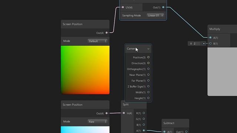Select the Camera node title

[x=131, y=49]
